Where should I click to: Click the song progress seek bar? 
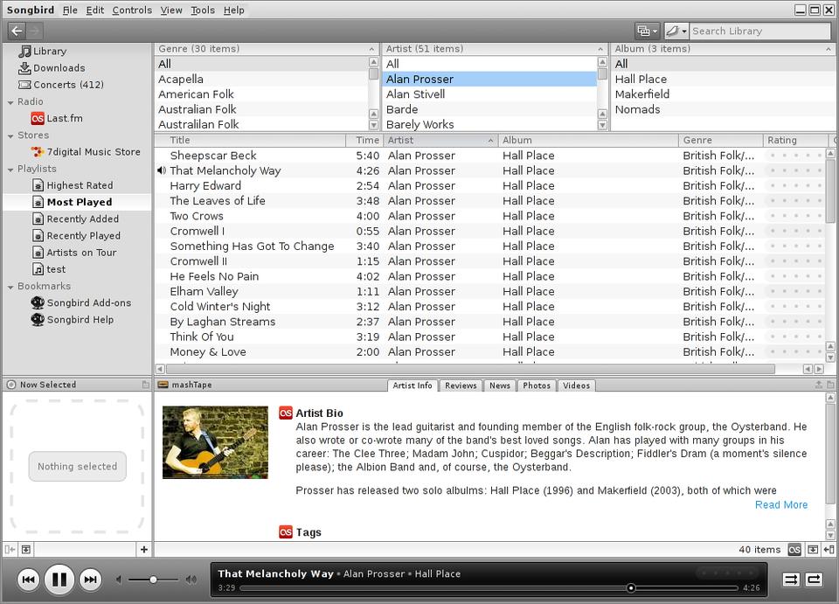[x=489, y=588]
